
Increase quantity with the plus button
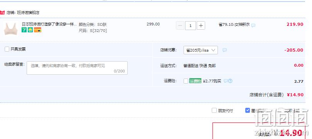(201, 26)
